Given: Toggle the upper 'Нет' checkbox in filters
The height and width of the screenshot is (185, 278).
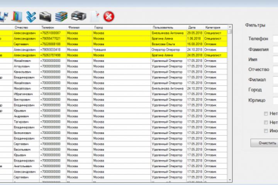Looking at the screenshot, I should pos(266,114).
